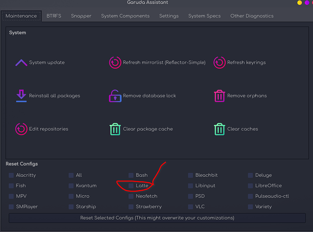Tick the Bash checkbox
Image resolution: width=313 pixels, height=232 pixels.
tap(131, 175)
